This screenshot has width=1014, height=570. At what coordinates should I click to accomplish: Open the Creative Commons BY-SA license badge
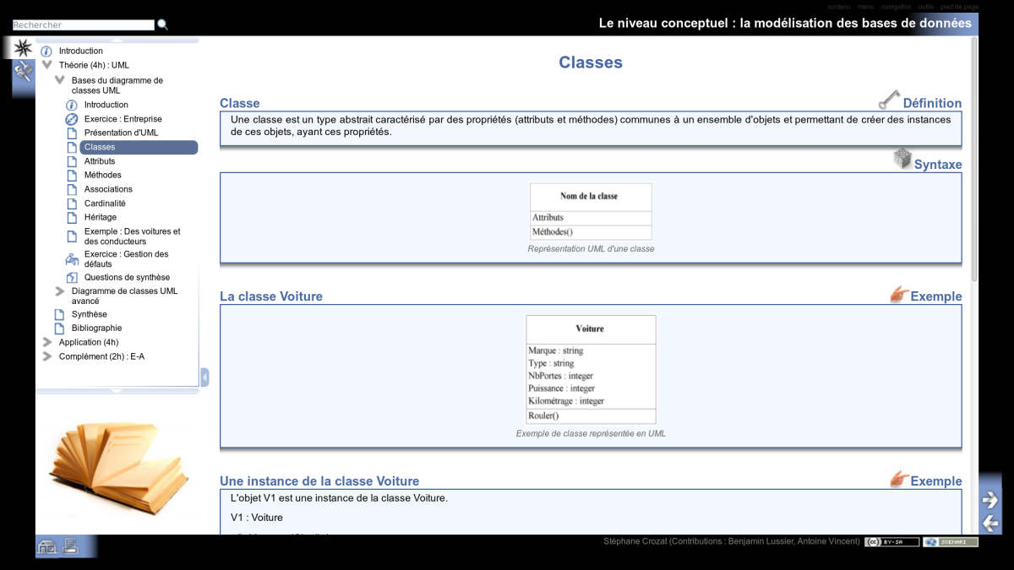(x=891, y=542)
